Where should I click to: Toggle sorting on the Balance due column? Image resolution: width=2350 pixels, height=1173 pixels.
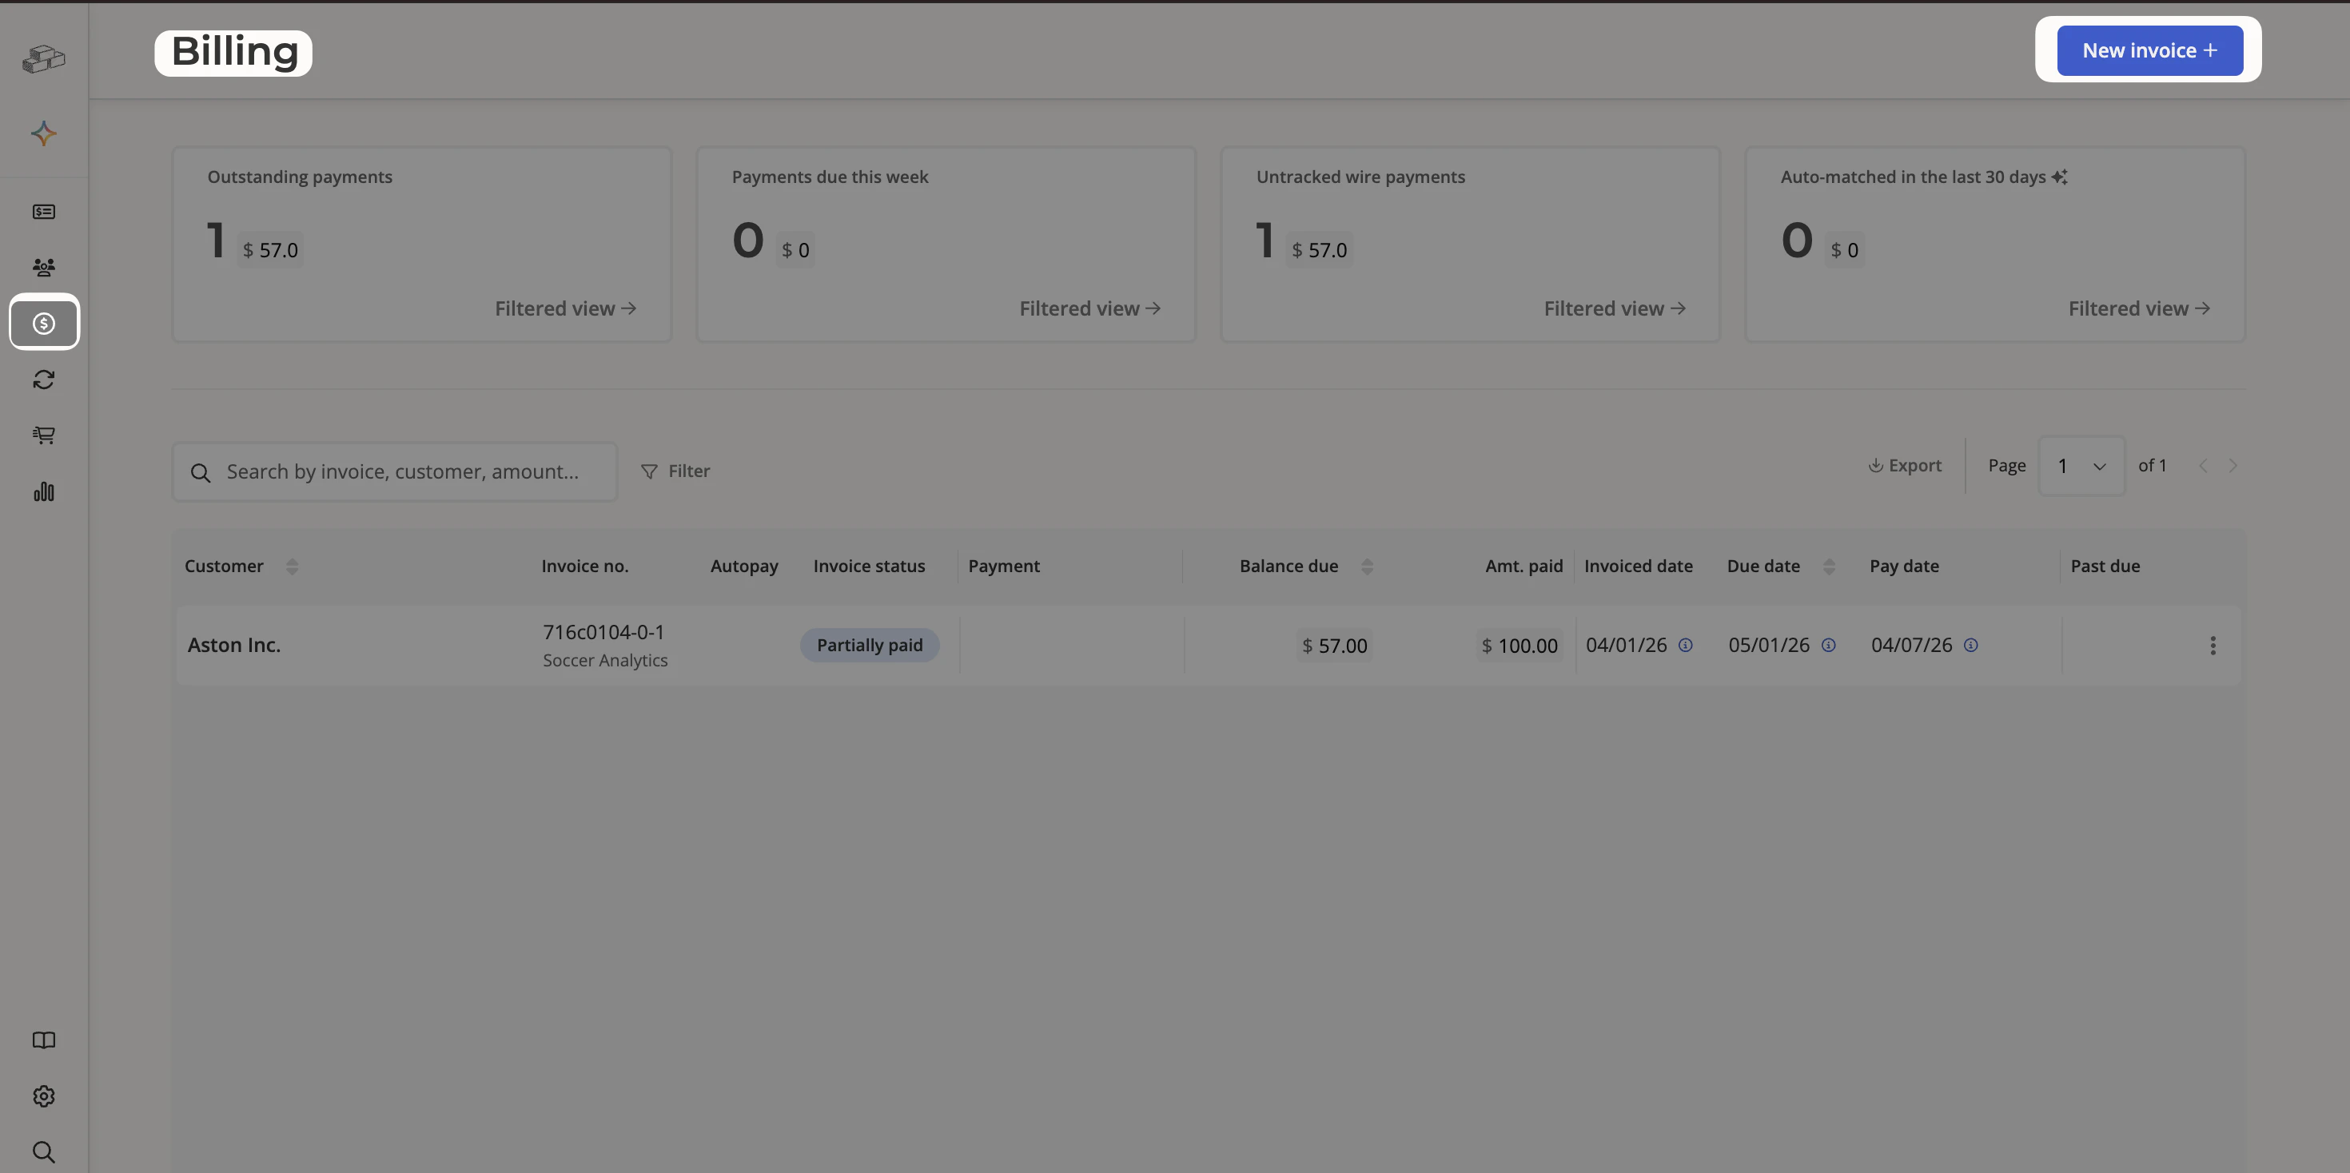click(x=1367, y=566)
